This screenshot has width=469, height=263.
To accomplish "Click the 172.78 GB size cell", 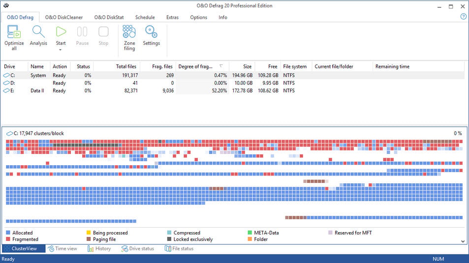I will 242,90.
